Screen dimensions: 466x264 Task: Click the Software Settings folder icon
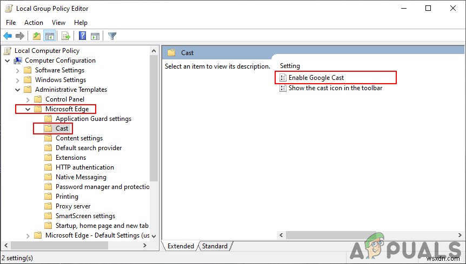coord(28,70)
